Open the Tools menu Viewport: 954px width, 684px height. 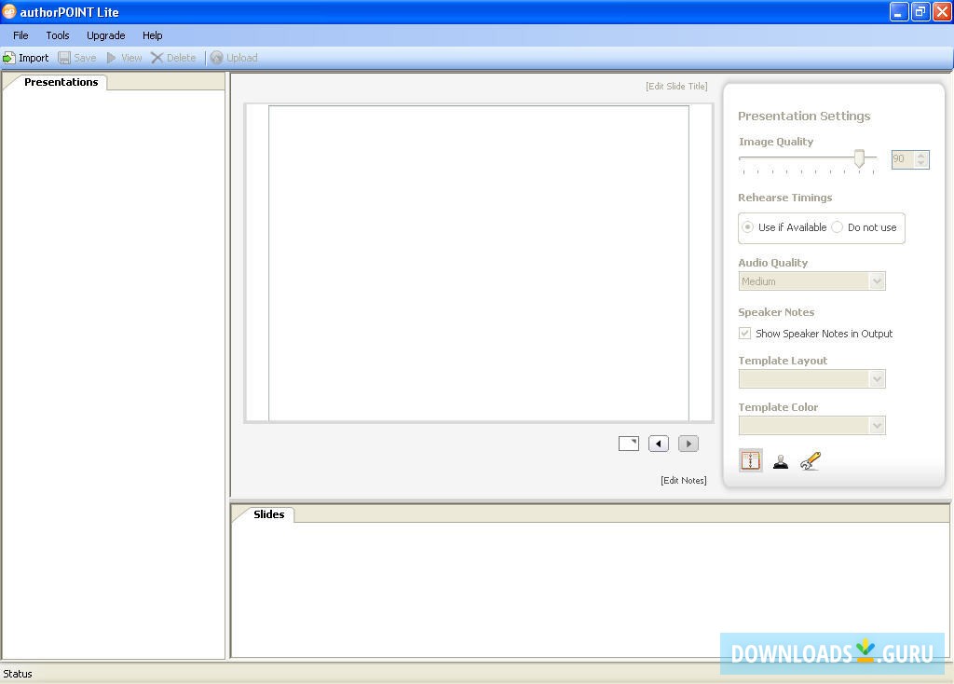[57, 34]
